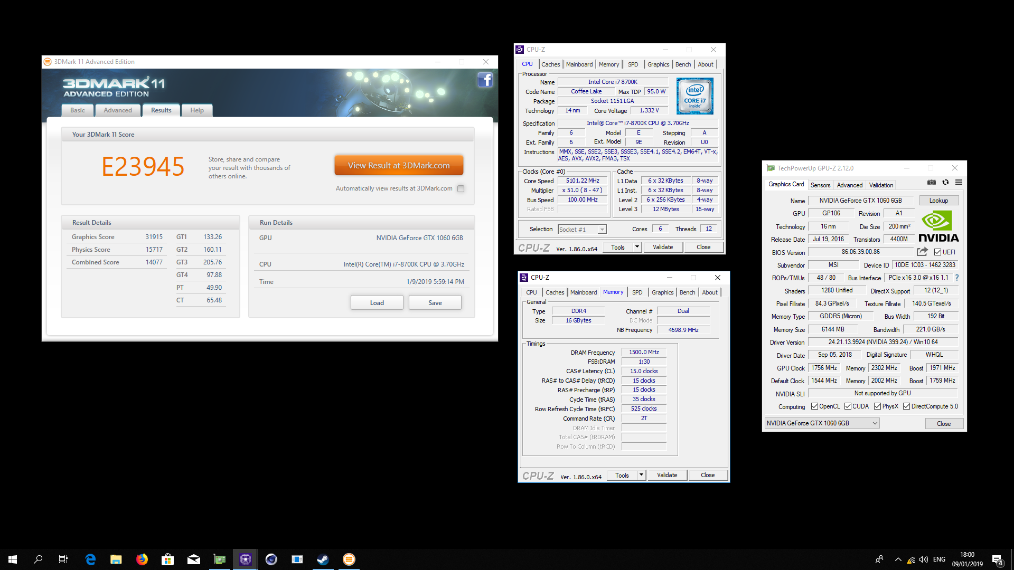Click View Result at 3DMark.com button
This screenshot has height=570, width=1014.
tap(399, 165)
